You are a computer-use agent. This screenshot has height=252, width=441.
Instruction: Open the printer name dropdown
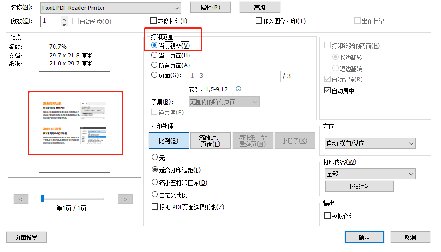point(176,8)
